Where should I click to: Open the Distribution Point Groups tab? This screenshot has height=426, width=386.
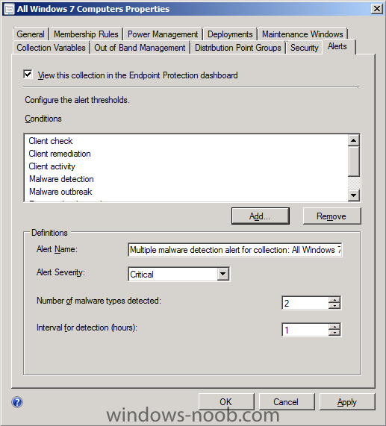click(x=238, y=48)
